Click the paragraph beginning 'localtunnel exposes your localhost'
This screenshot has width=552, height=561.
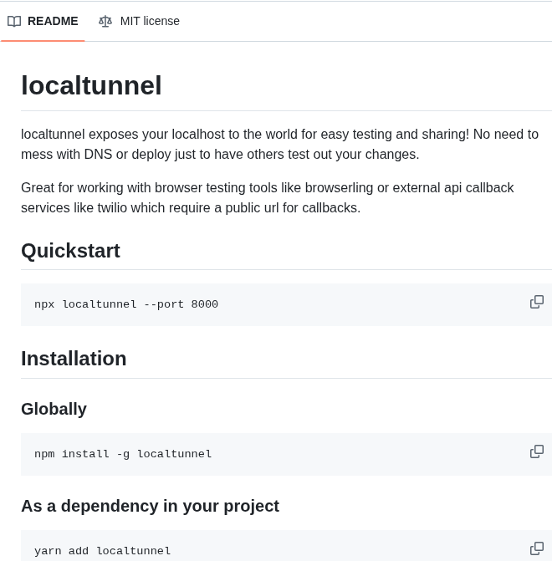coord(279,144)
